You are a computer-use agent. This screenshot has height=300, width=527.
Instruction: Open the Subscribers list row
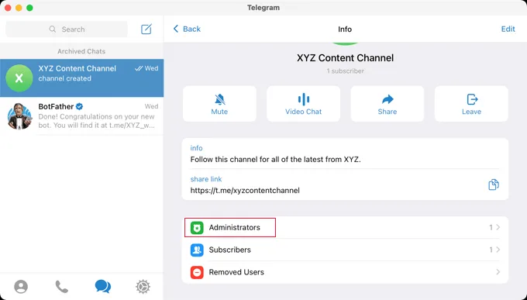tap(345, 250)
